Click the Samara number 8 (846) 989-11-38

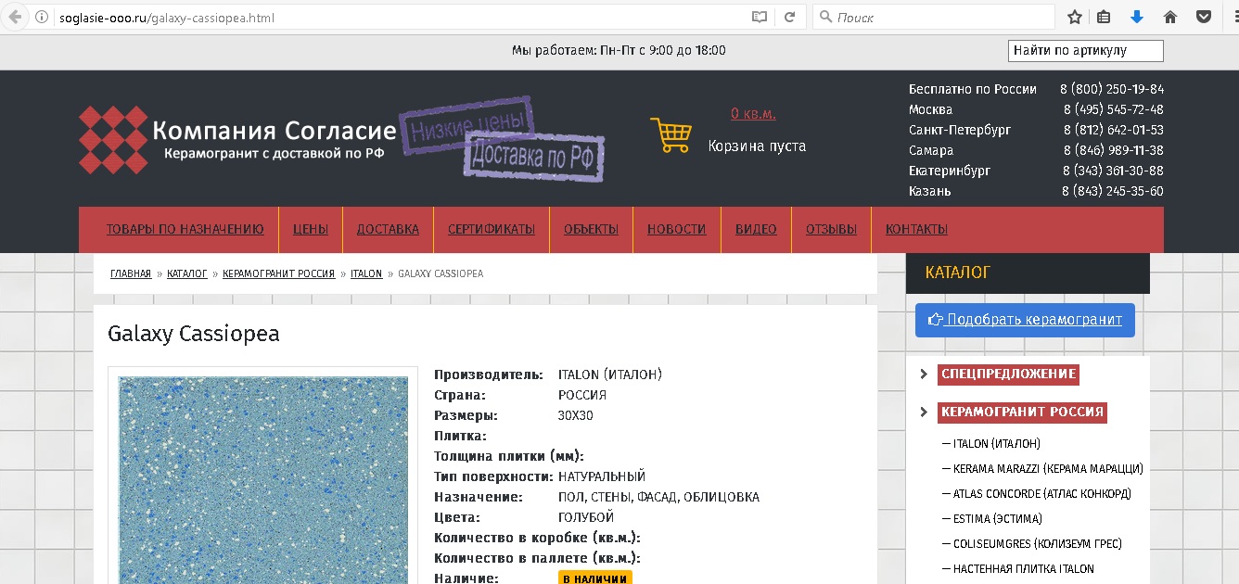[1113, 150]
